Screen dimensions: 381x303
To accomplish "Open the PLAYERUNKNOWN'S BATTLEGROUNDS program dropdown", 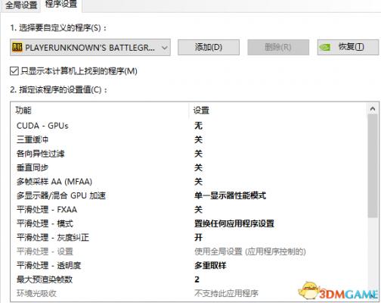I will click(x=90, y=47).
